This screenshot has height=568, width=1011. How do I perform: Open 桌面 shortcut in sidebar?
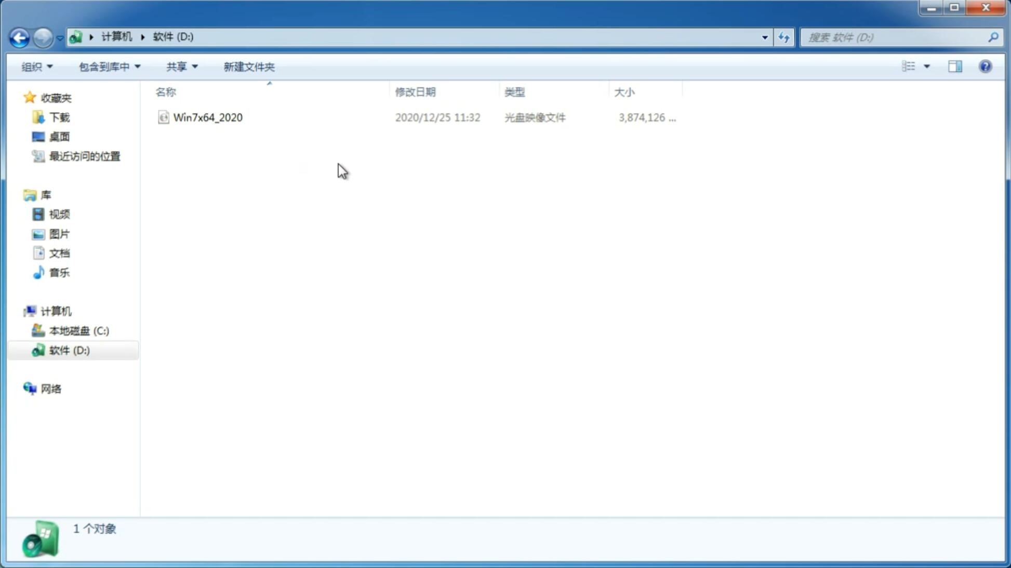click(59, 136)
